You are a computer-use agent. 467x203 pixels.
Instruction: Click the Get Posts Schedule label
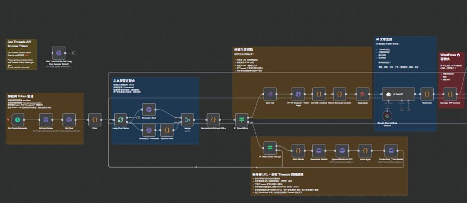pyautogui.click(x=18, y=128)
